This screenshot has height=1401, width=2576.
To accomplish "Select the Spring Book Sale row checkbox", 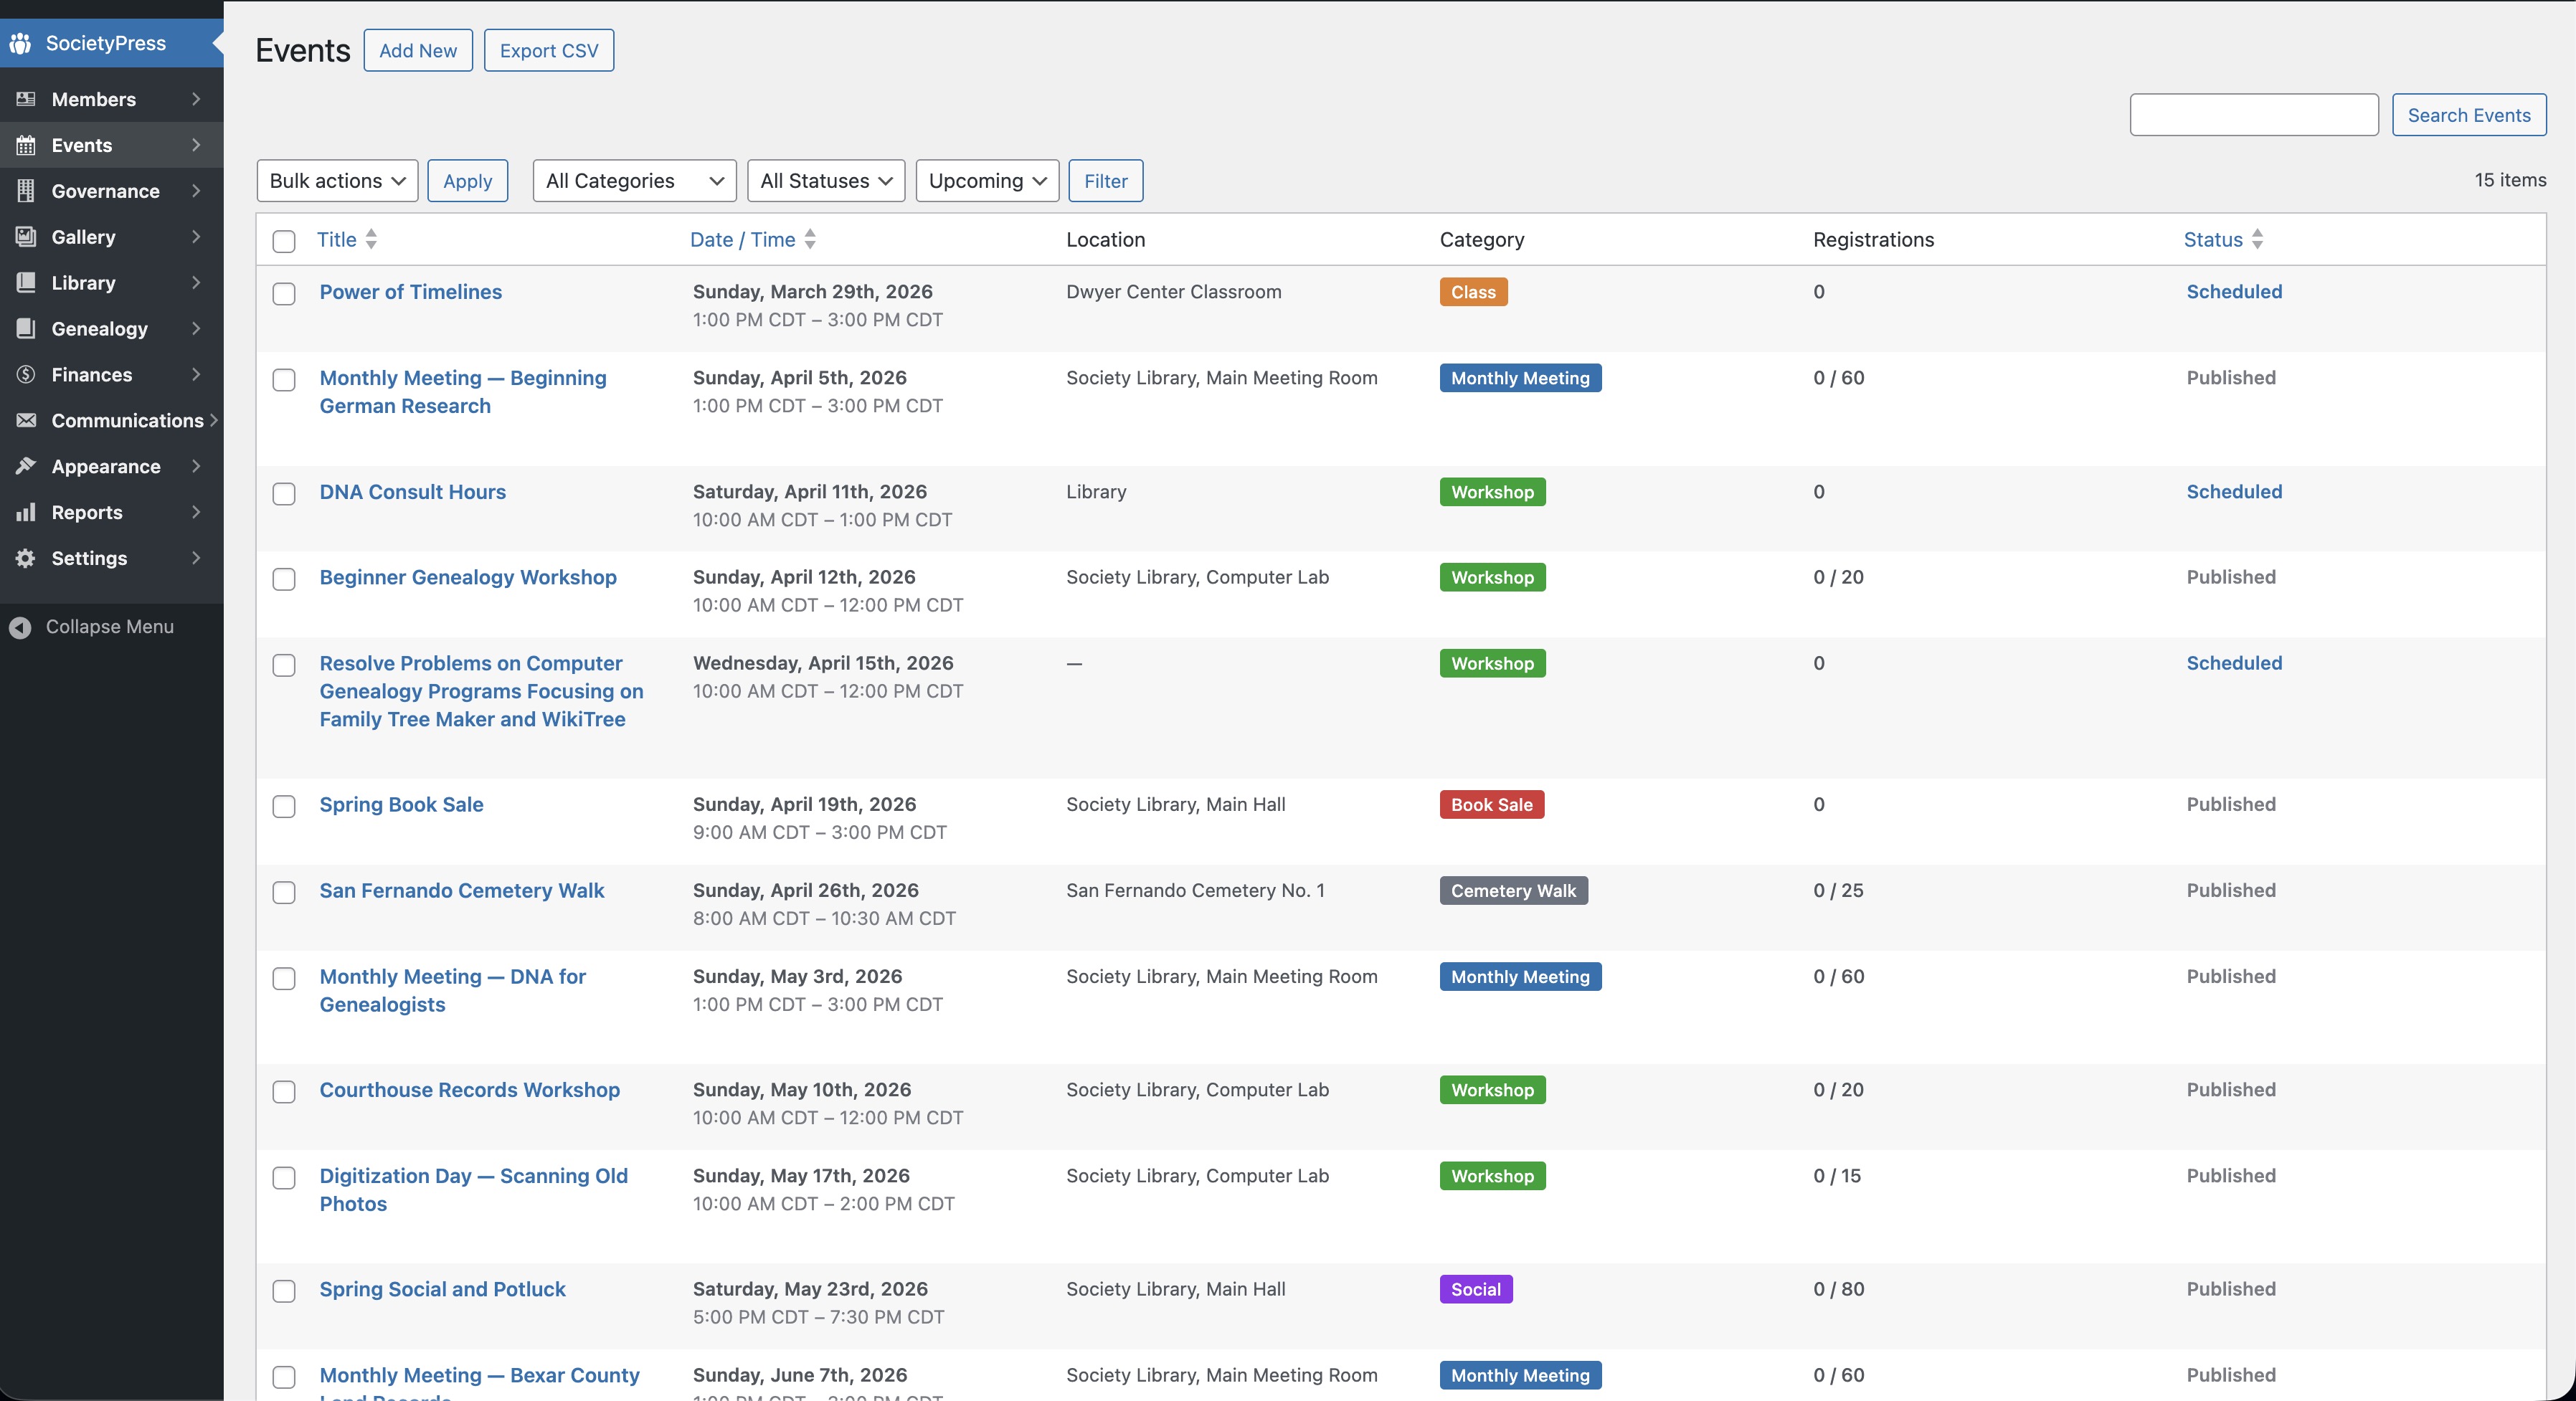I will pos(284,807).
